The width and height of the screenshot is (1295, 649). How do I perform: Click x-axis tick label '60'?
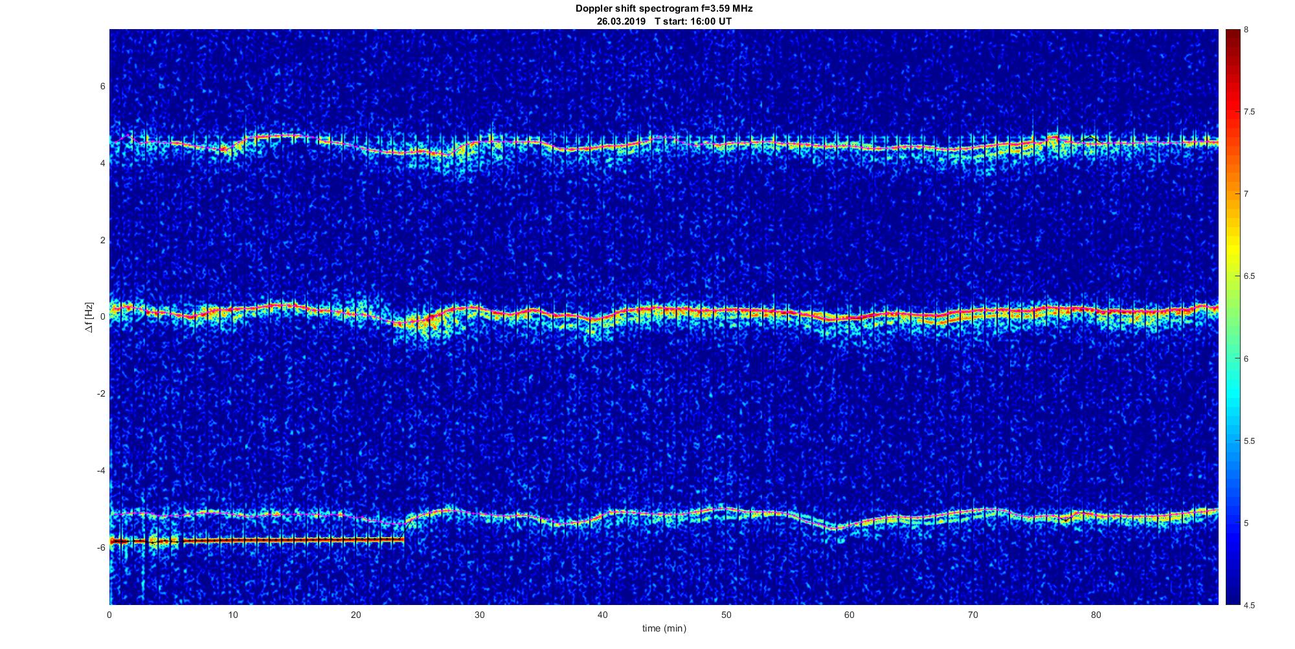pos(849,615)
